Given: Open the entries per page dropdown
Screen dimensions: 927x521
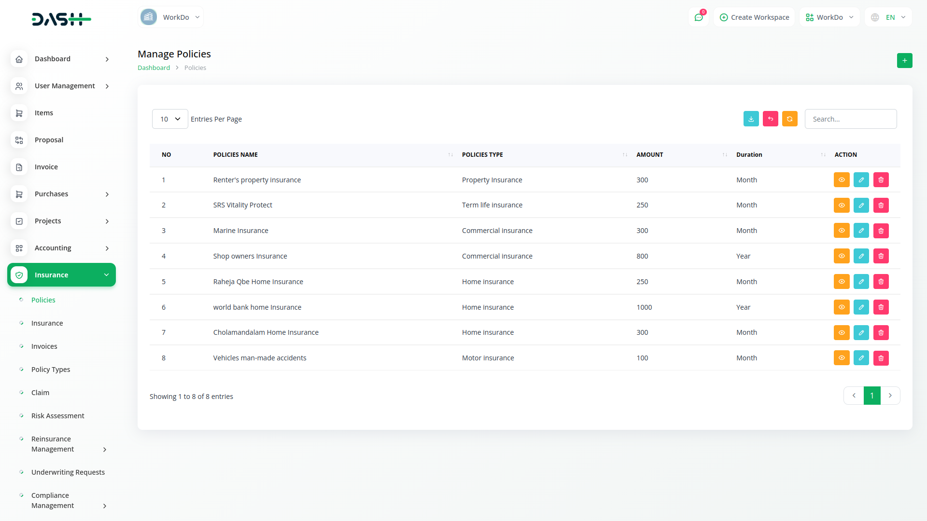Looking at the screenshot, I should [170, 119].
